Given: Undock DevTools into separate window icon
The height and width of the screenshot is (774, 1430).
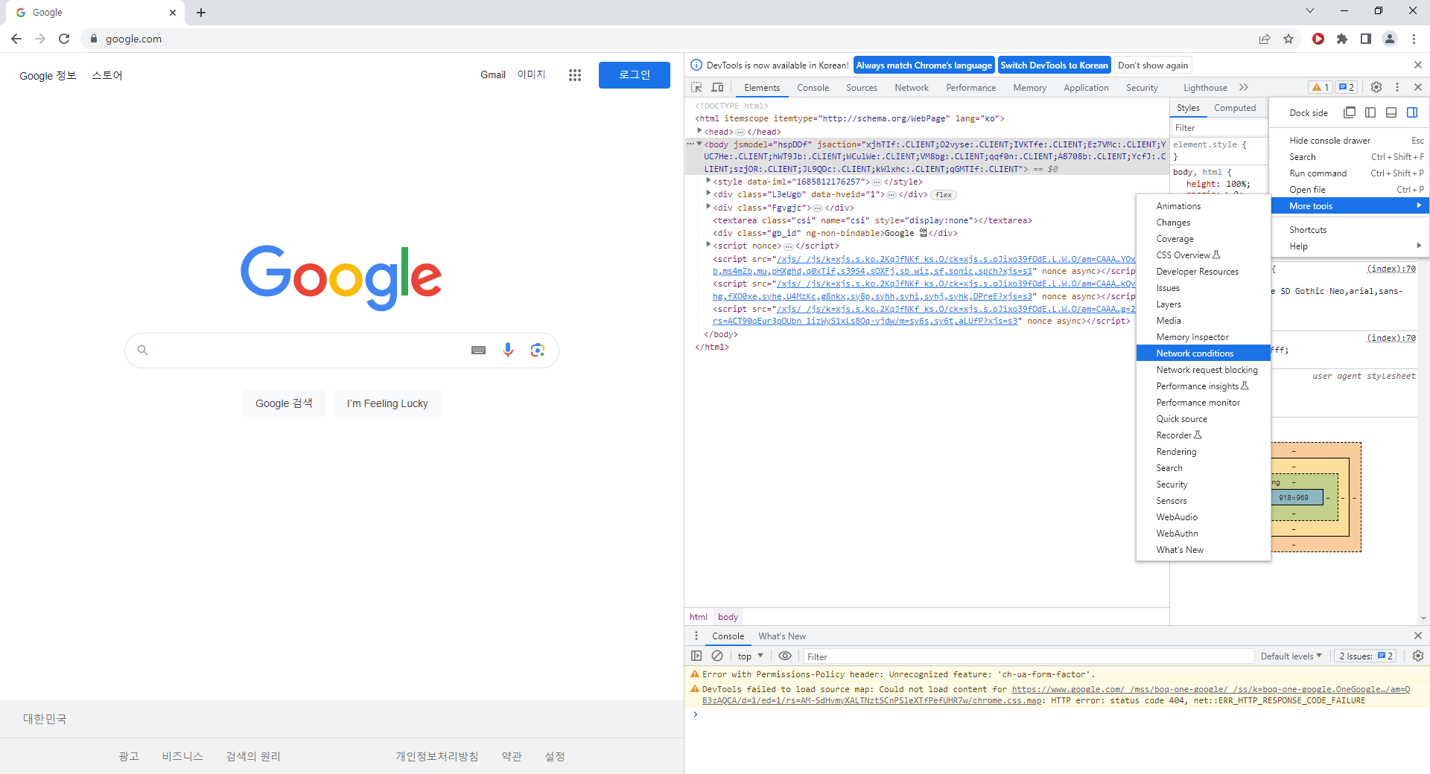Looking at the screenshot, I should point(1350,112).
